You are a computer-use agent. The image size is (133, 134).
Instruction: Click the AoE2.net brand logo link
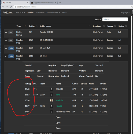pos(8,13)
